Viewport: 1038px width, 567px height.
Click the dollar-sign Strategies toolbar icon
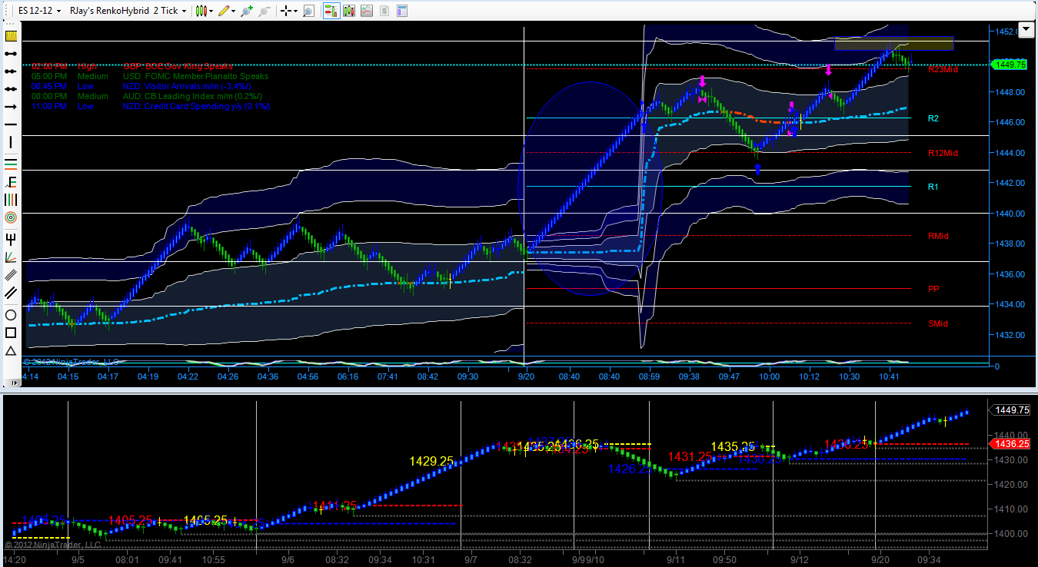click(x=384, y=11)
